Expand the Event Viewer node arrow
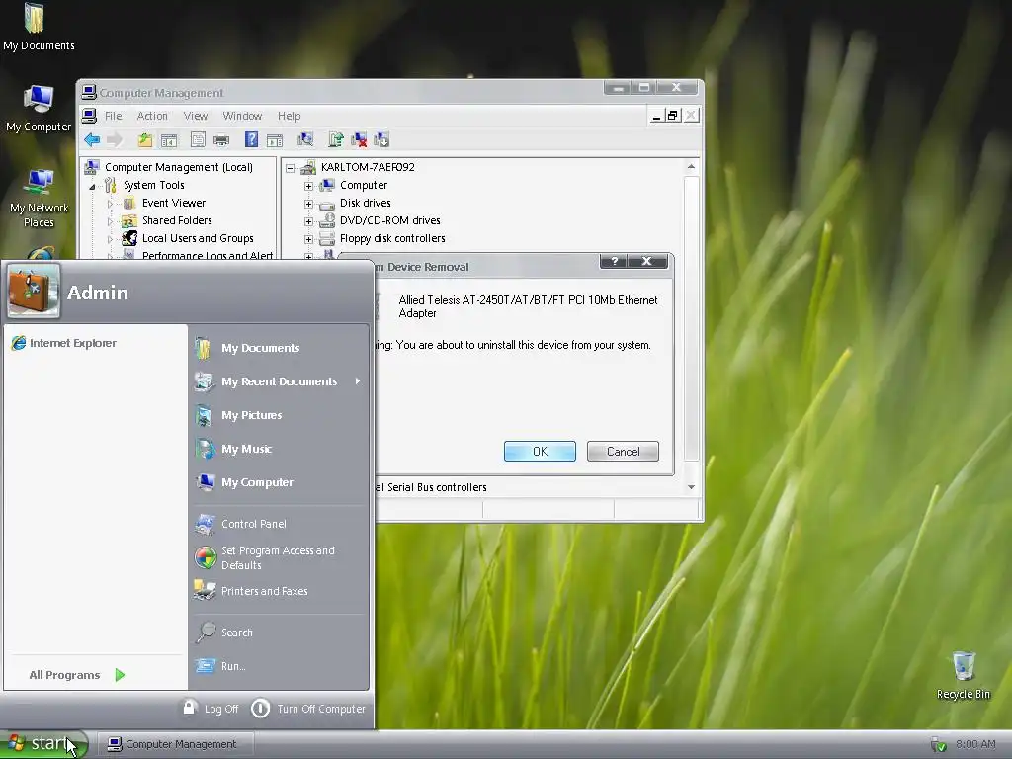 point(110,204)
